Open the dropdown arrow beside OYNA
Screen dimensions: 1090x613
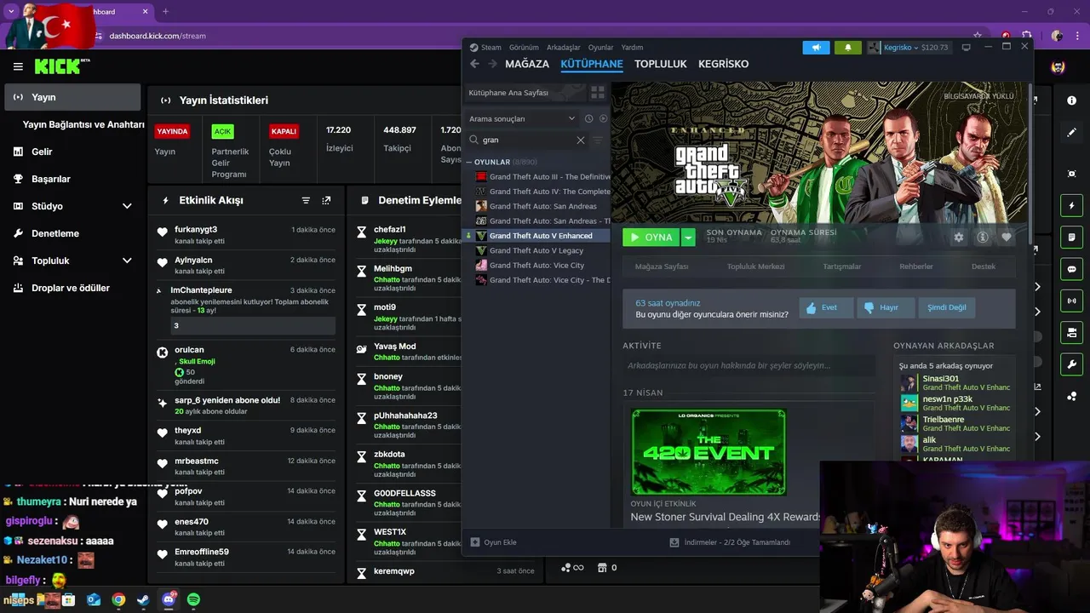coord(688,238)
